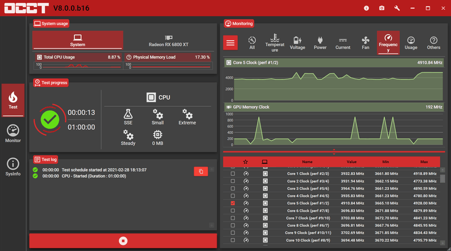This screenshot has width=451, height=251.
Task: Open the monitoring hamburger menu
Action: [x=231, y=43]
